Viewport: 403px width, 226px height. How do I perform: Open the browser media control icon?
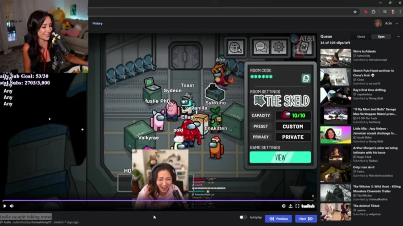[x=384, y=12]
